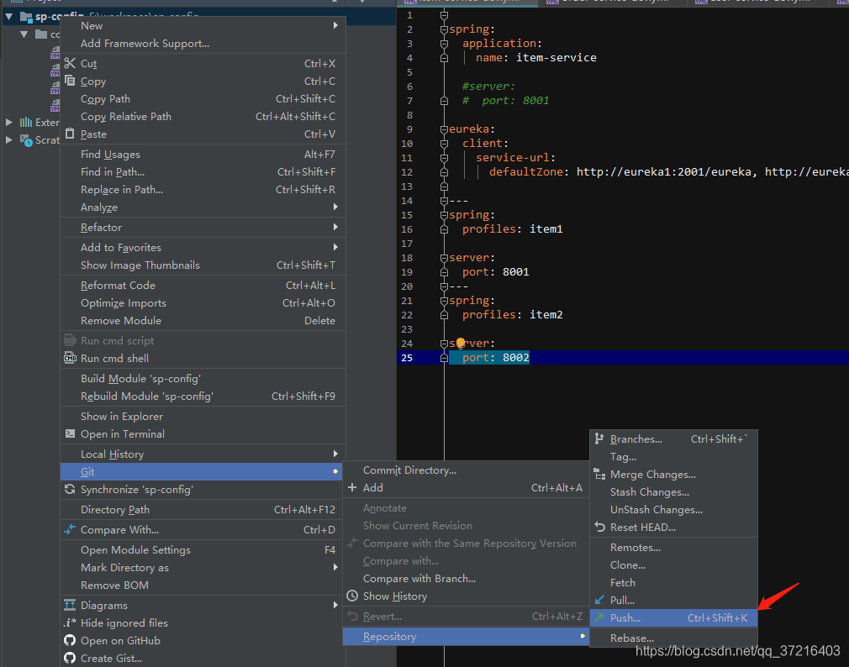This screenshot has height=667, width=849.
Task: Fold the eureka block at line 9
Action: click(444, 129)
